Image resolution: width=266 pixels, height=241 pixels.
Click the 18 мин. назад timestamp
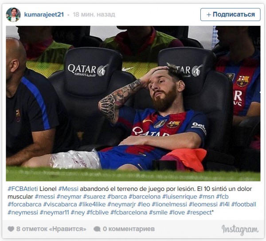click(x=94, y=15)
